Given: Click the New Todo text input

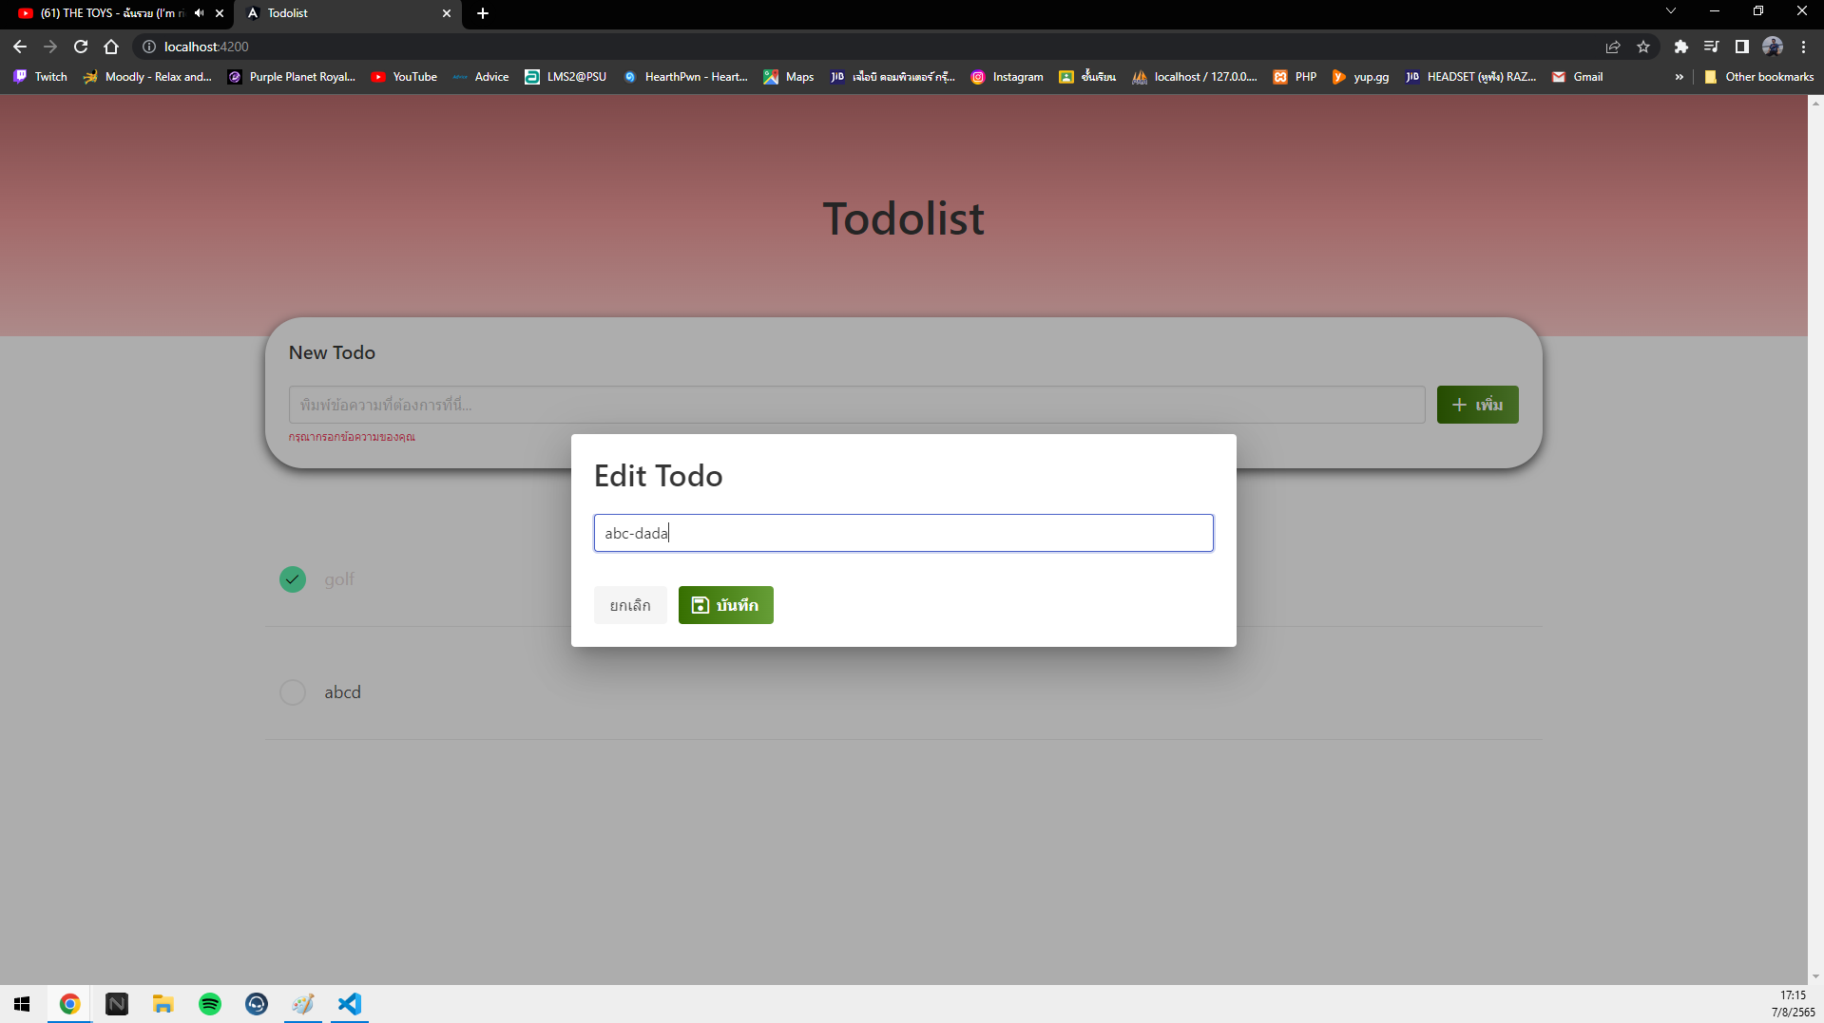Looking at the screenshot, I should click(856, 405).
